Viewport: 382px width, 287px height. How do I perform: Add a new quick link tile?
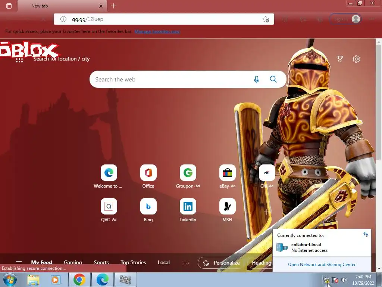click(x=267, y=212)
